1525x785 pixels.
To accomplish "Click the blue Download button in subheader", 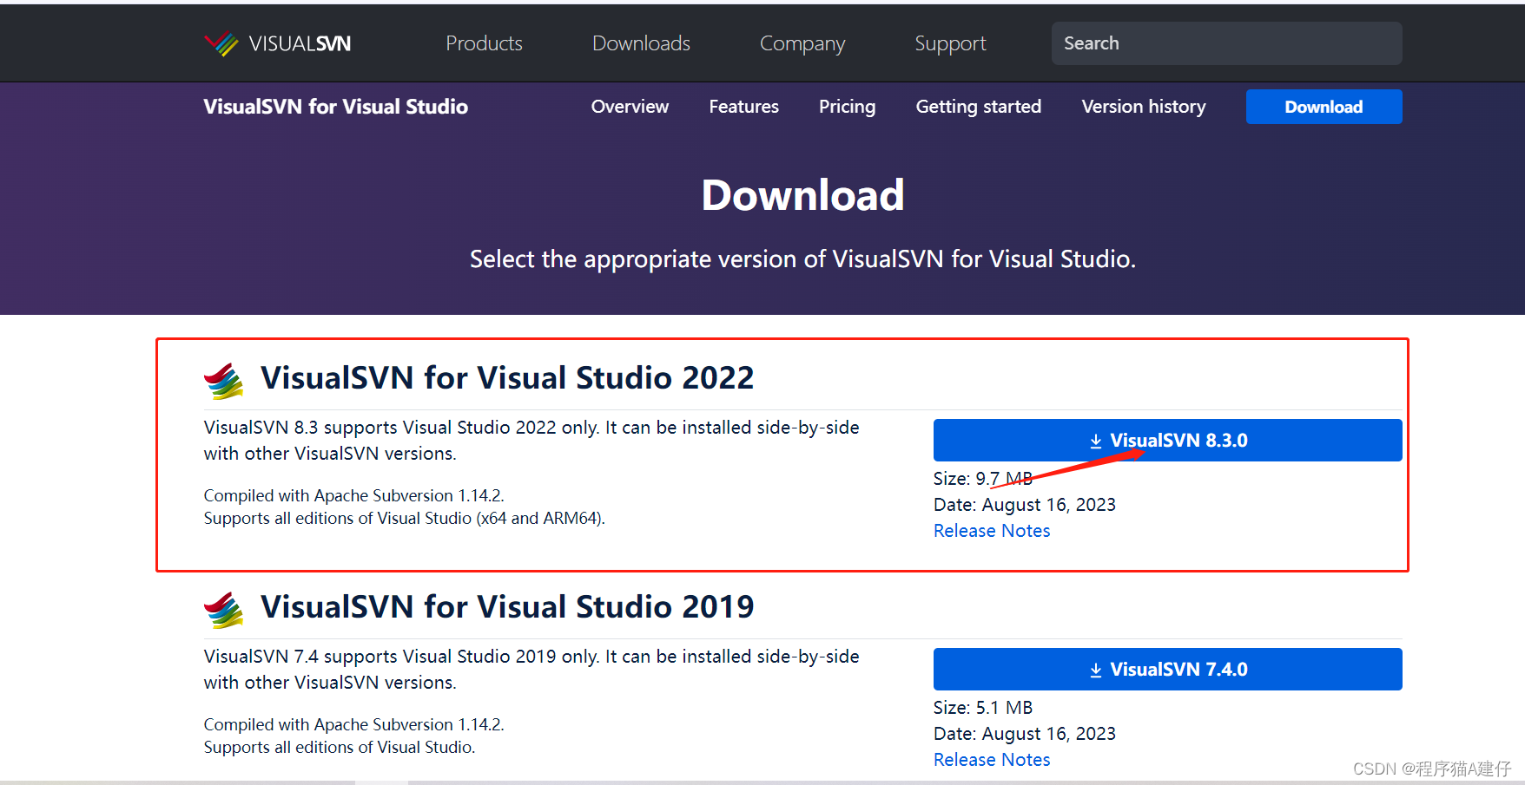I will pyautogui.click(x=1324, y=107).
